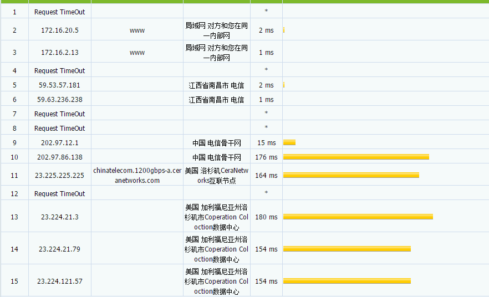Click Request TimeOut in hop 1 row

[x=59, y=12]
